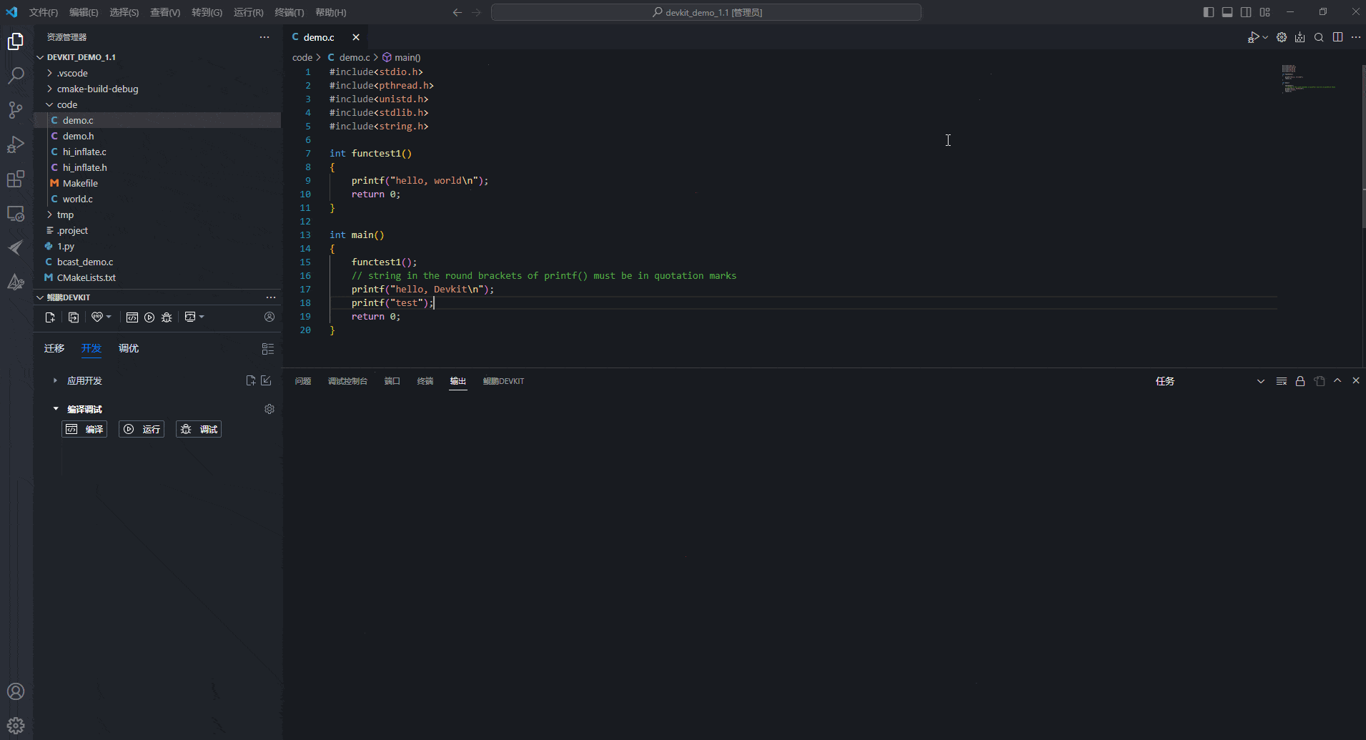The image size is (1366, 740).
Task: Open the customize layout control
Action: tap(1264, 12)
